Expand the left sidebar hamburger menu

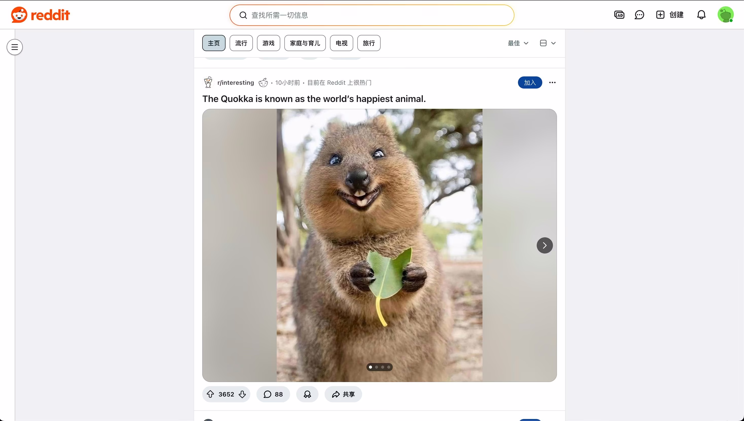pos(15,47)
